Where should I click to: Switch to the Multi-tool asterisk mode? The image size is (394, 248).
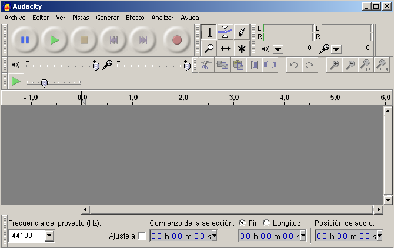241,48
